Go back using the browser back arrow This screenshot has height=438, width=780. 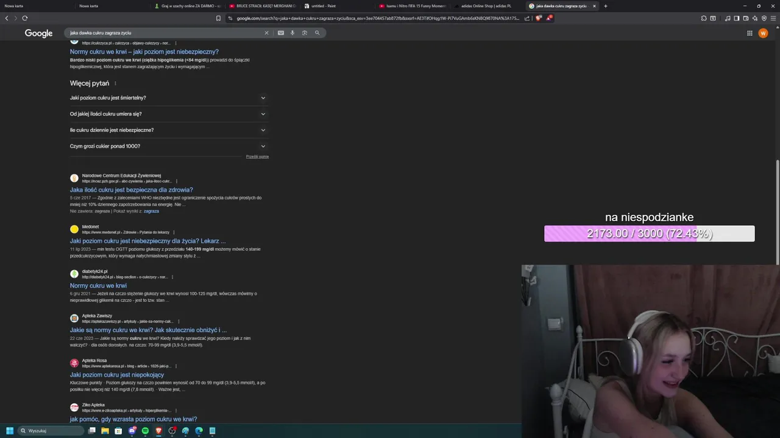[x=7, y=18]
